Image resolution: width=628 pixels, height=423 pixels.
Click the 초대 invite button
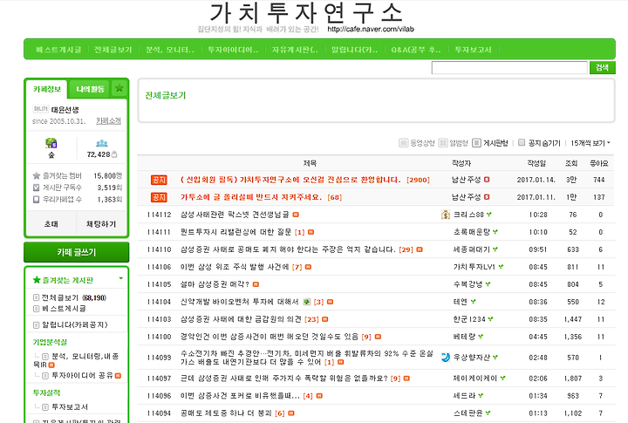coord(51,224)
